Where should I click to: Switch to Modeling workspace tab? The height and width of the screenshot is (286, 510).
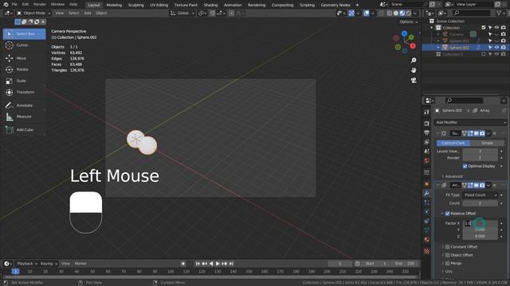click(x=114, y=5)
